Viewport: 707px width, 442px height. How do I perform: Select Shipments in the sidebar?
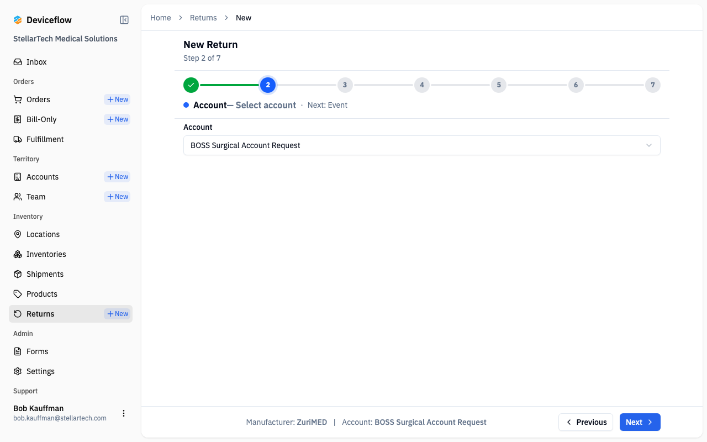click(x=71, y=274)
